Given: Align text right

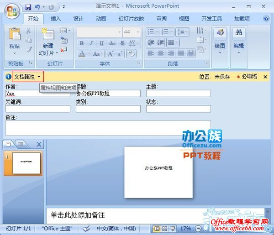Looking at the screenshot, I should [171, 53].
